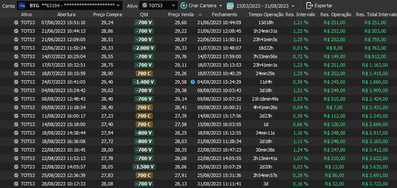Select the R$ 3.723,00 total result cell

pyautogui.click(x=375, y=184)
